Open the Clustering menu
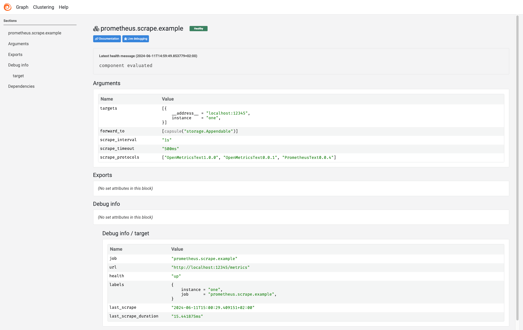The image size is (523, 330). point(43,7)
